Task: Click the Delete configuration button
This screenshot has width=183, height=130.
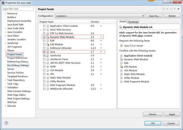Action: (x=172, y=16)
